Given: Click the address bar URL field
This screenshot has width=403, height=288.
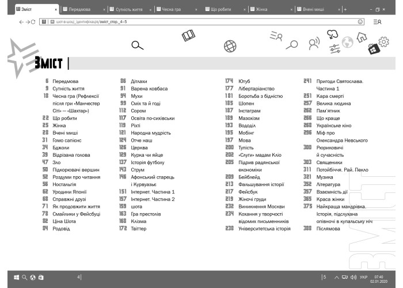Looking at the screenshot, I should coord(201,22).
